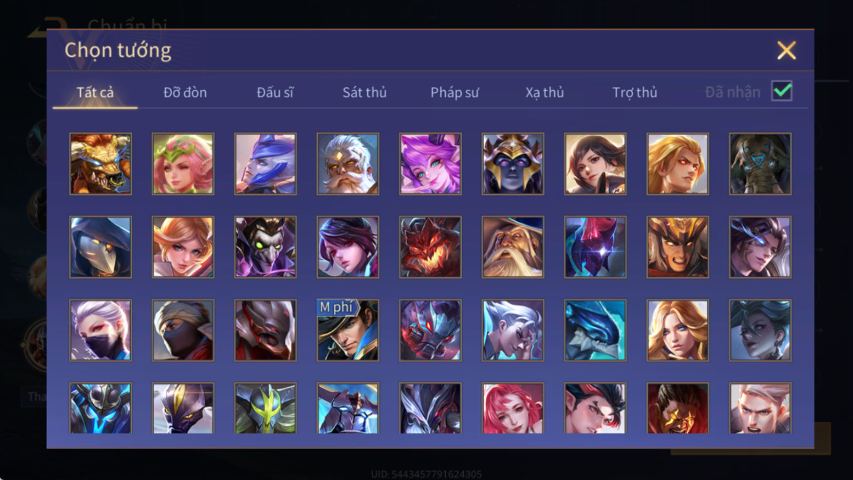Pick the elephant-masked hero portrait
This screenshot has width=853, height=480.
click(760, 164)
